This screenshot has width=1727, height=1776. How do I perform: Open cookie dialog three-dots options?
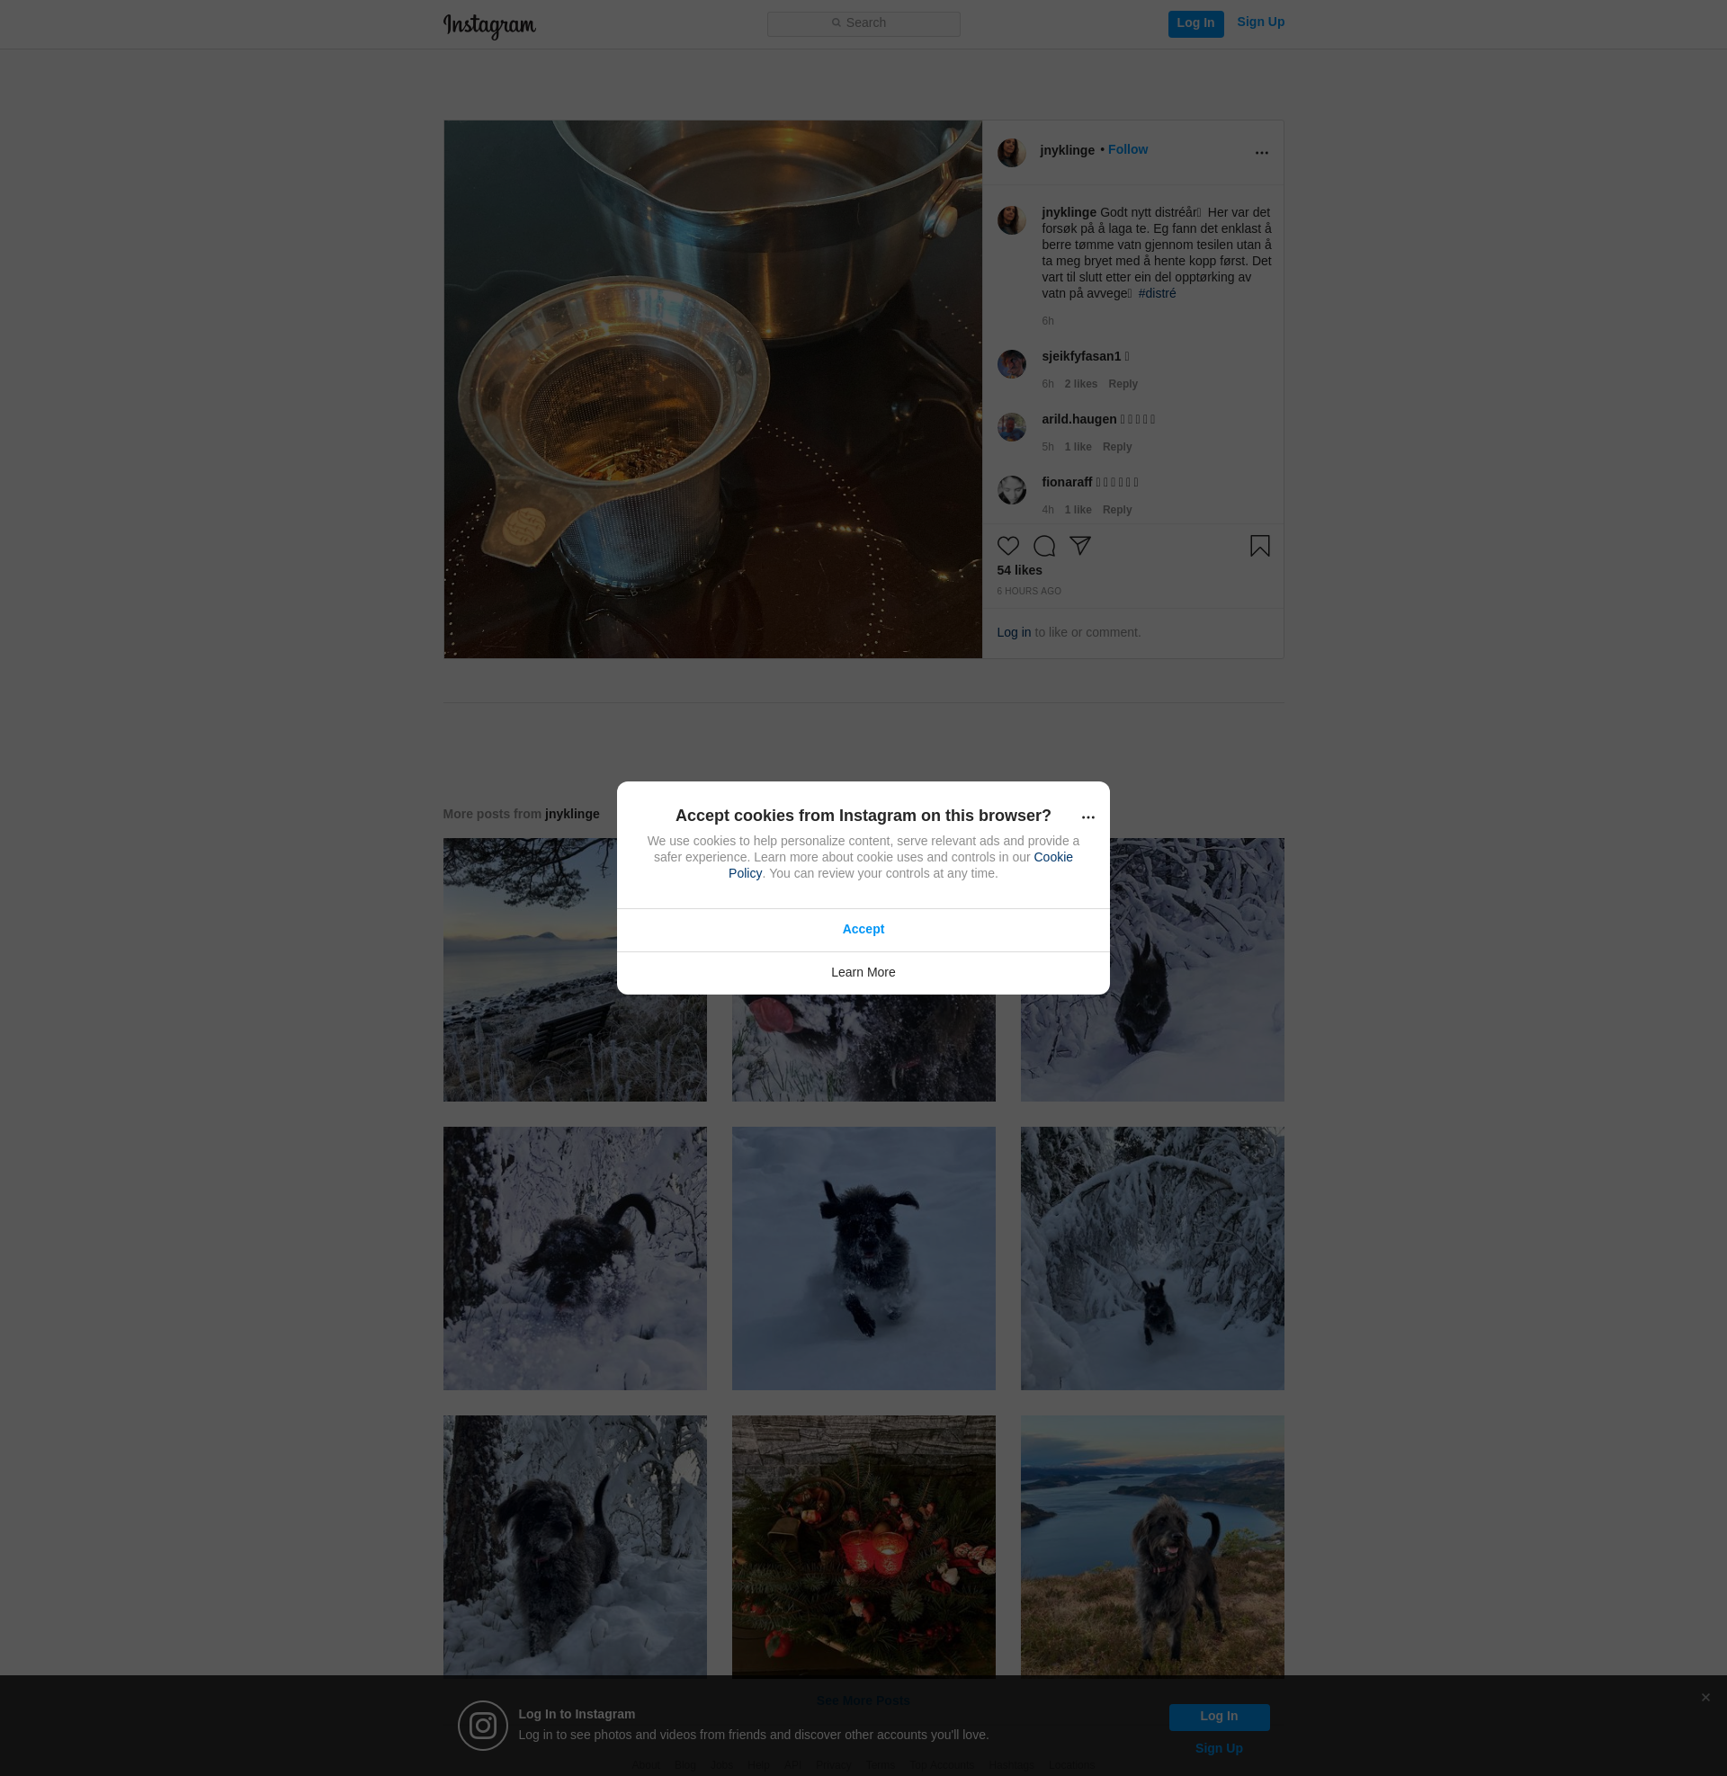[x=1087, y=817]
